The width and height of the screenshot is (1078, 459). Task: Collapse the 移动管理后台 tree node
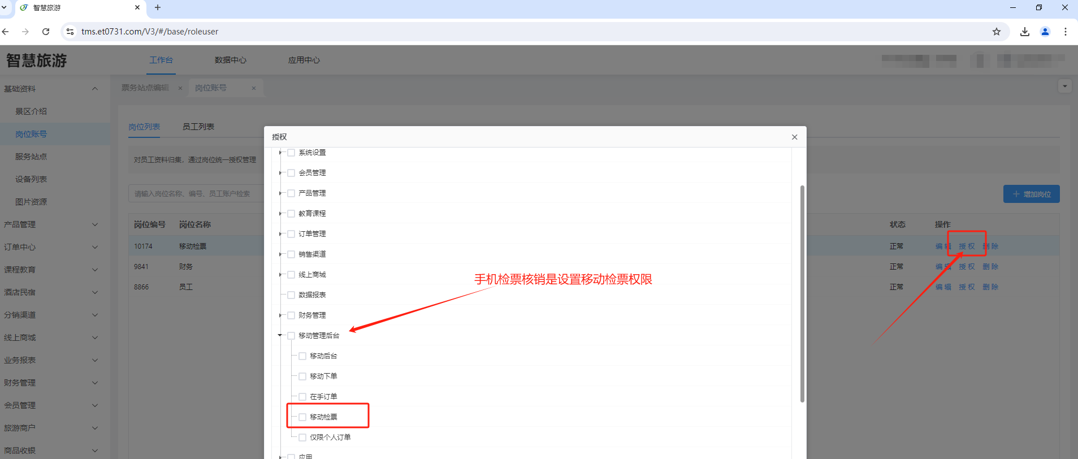(280, 336)
